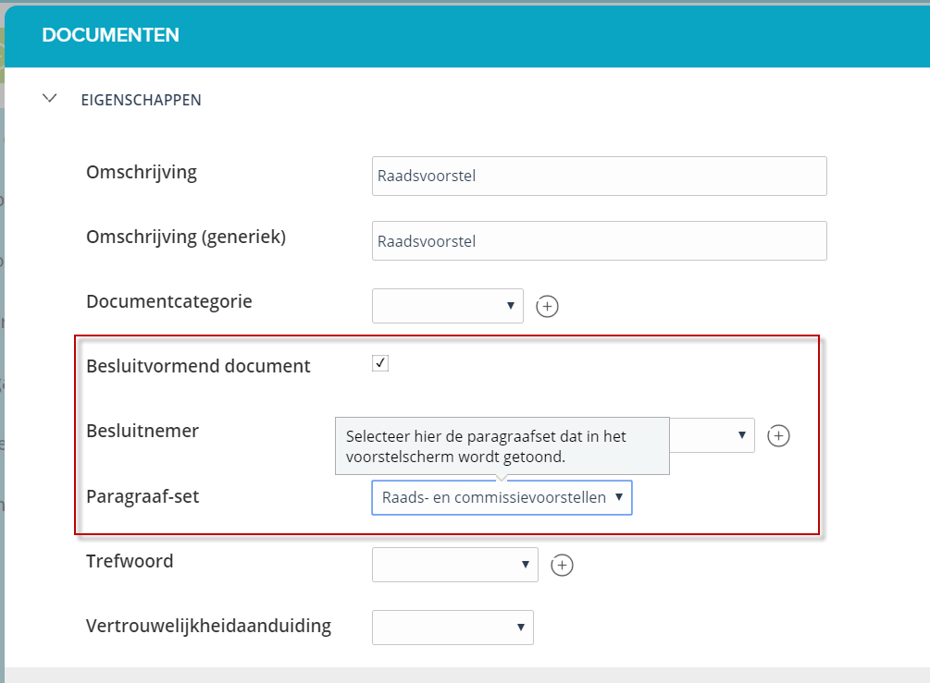Add a new Documentcategorie with plus icon
Image resolution: width=930 pixels, height=683 pixels.
click(547, 306)
